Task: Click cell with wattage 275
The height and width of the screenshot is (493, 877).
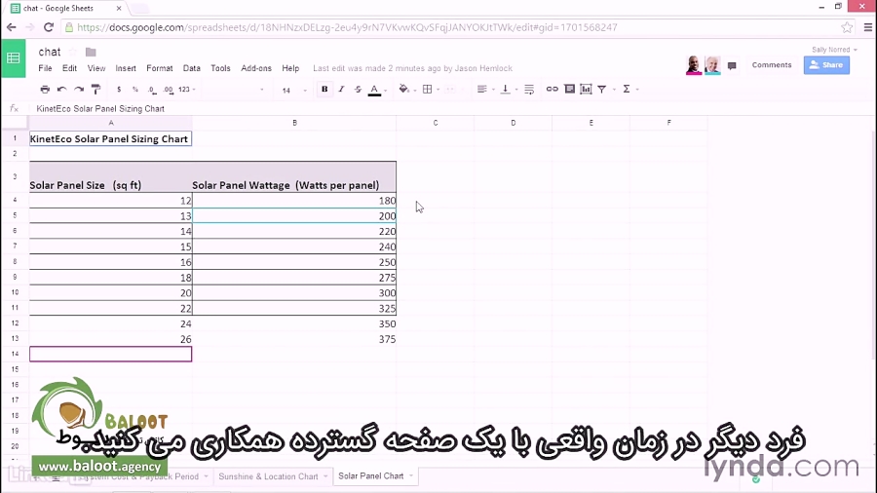Action: 294,278
